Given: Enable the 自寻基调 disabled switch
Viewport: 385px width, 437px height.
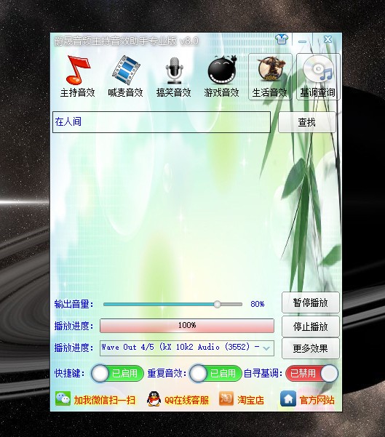Looking at the screenshot, I should (x=311, y=373).
